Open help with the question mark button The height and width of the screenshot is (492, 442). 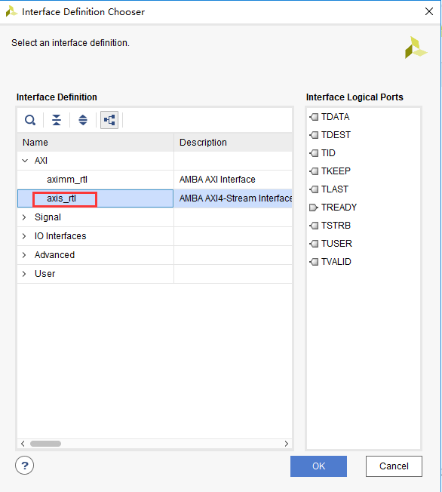point(24,466)
